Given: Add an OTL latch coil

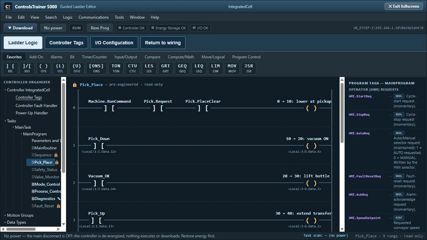Looking at the screenshot, I should 60,68.
